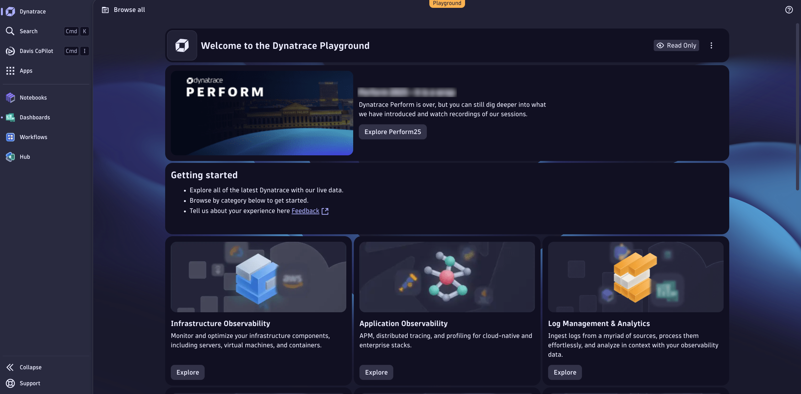Select the Dashboards menu label
Image resolution: width=801 pixels, height=394 pixels.
click(x=35, y=117)
